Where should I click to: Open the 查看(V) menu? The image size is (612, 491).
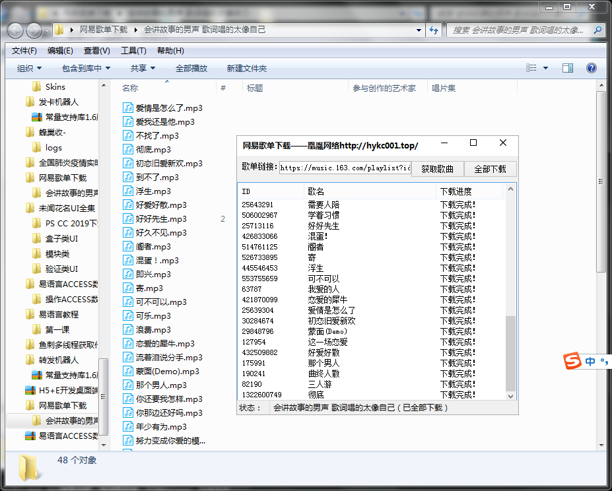point(97,51)
